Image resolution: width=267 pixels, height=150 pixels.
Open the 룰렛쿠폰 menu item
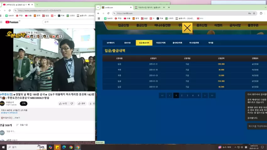[x=253, y=25]
